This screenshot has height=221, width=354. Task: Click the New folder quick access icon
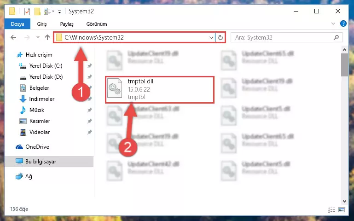coord(37,12)
